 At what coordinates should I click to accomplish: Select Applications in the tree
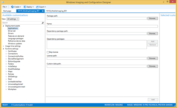click(x=13, y=28)
